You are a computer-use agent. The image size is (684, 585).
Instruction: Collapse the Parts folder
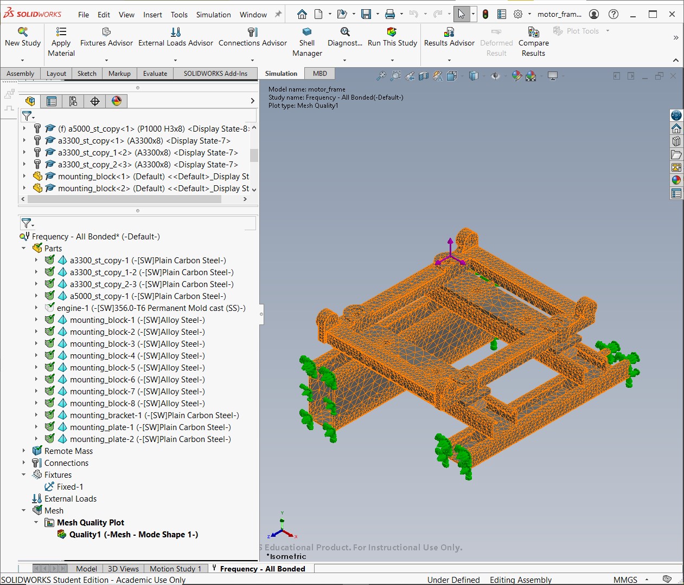(x=24, y=248)
